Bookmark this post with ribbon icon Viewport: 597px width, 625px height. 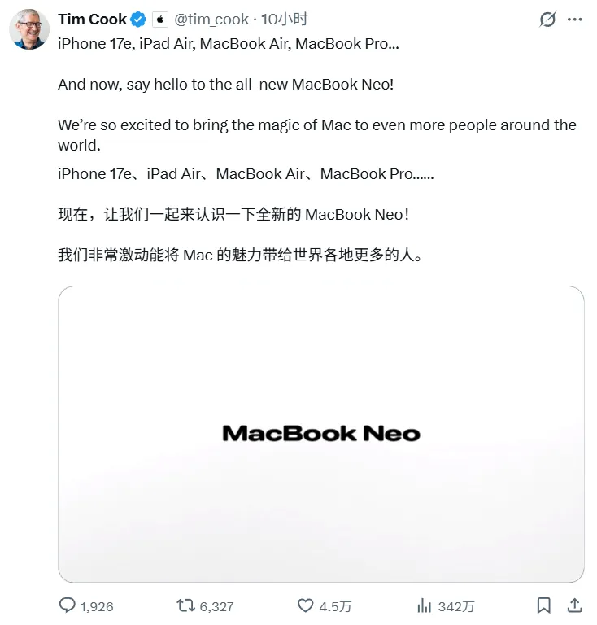pos(543,605)
